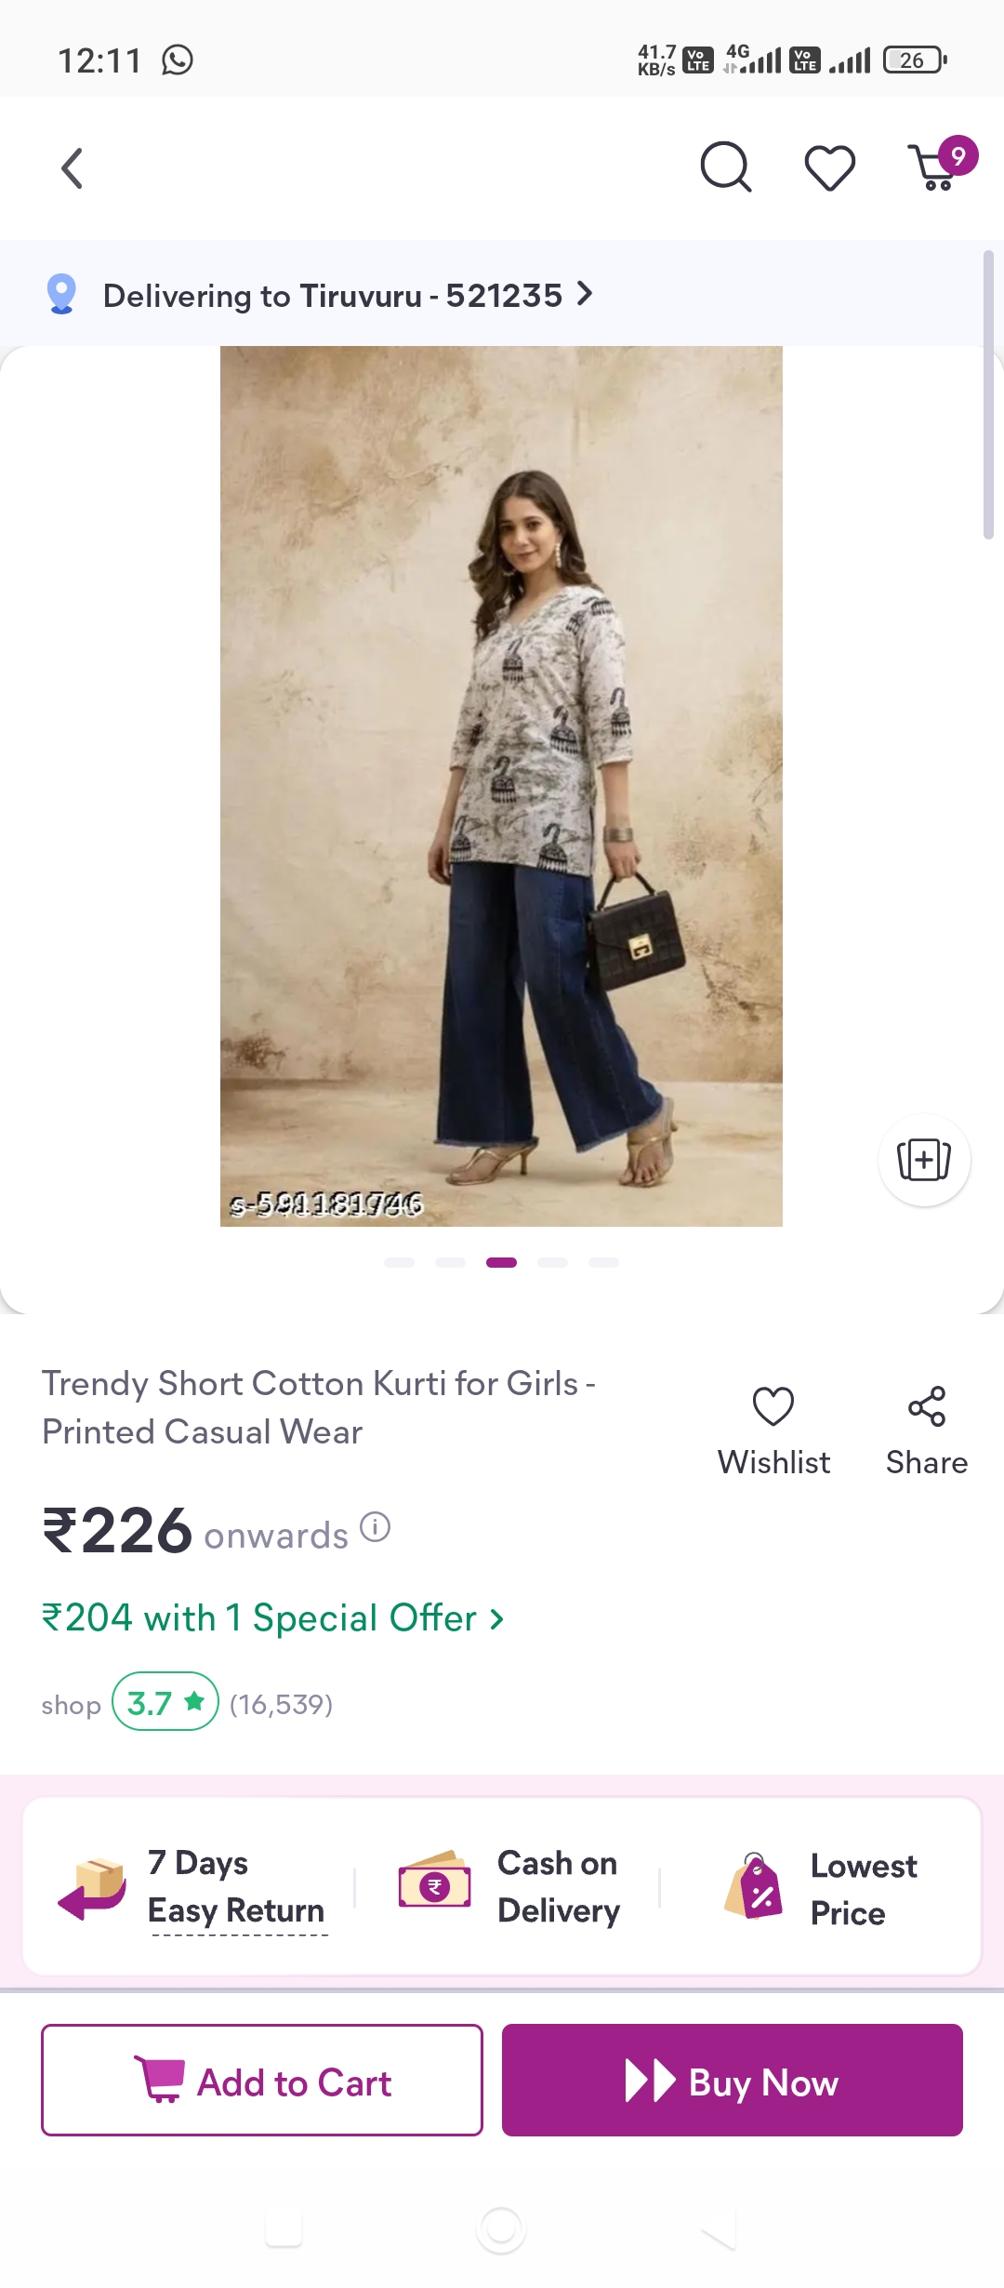Expand the ₹204 Special Offer details
The height and width of the screenshot is (2288, 1004).
(x=273, y=1618)
